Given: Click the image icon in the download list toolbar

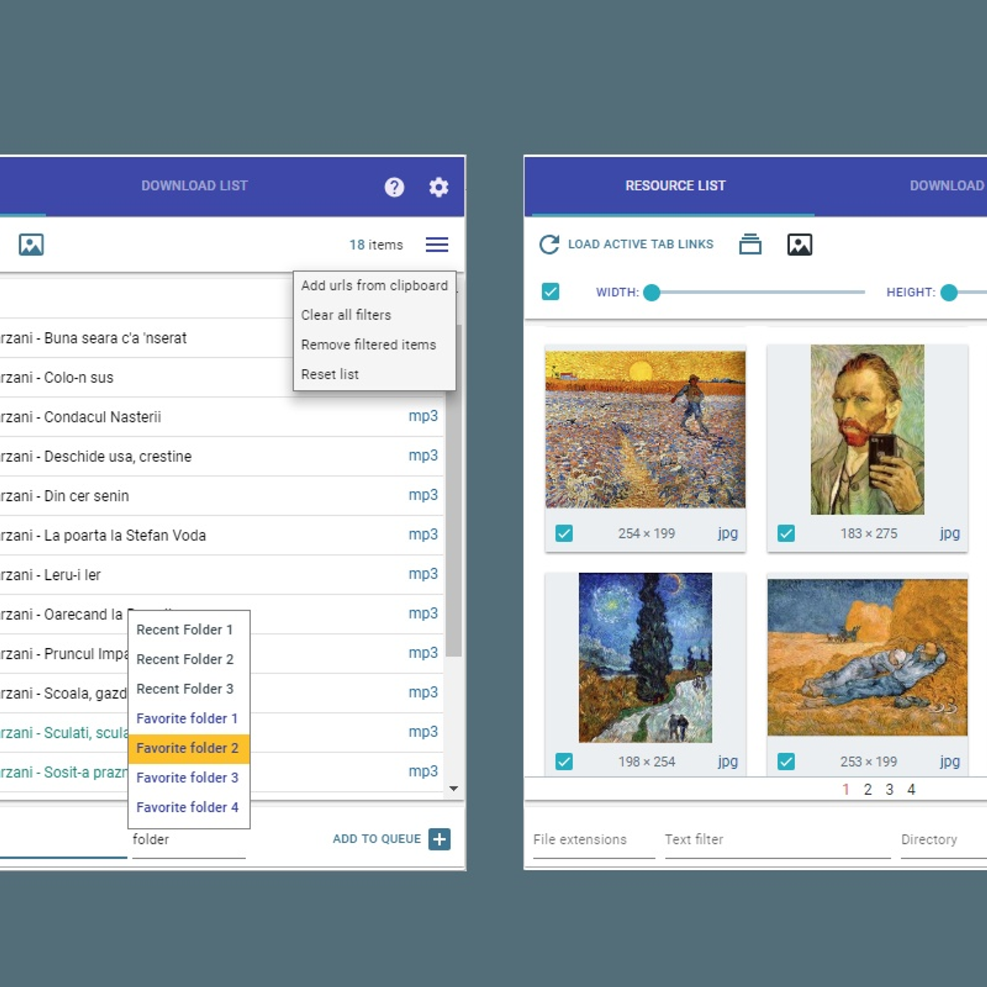Looking at the screenshot, I should click(31, 245).
